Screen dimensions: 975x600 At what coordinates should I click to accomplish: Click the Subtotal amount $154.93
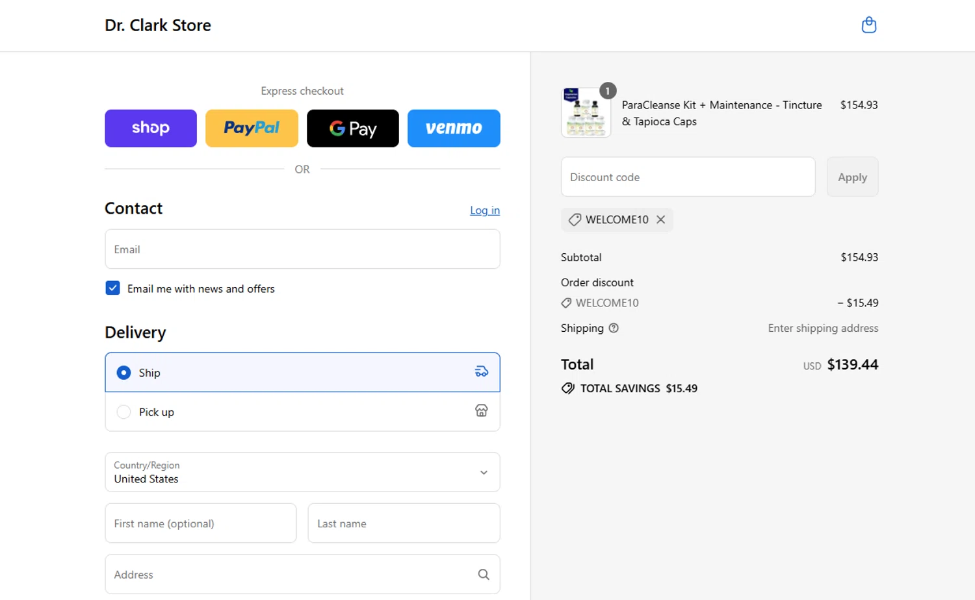(859, 257)
